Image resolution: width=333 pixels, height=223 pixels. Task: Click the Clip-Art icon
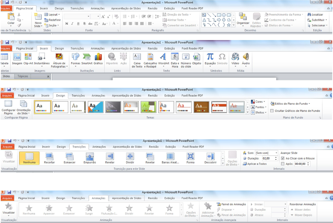click(28, 57)
